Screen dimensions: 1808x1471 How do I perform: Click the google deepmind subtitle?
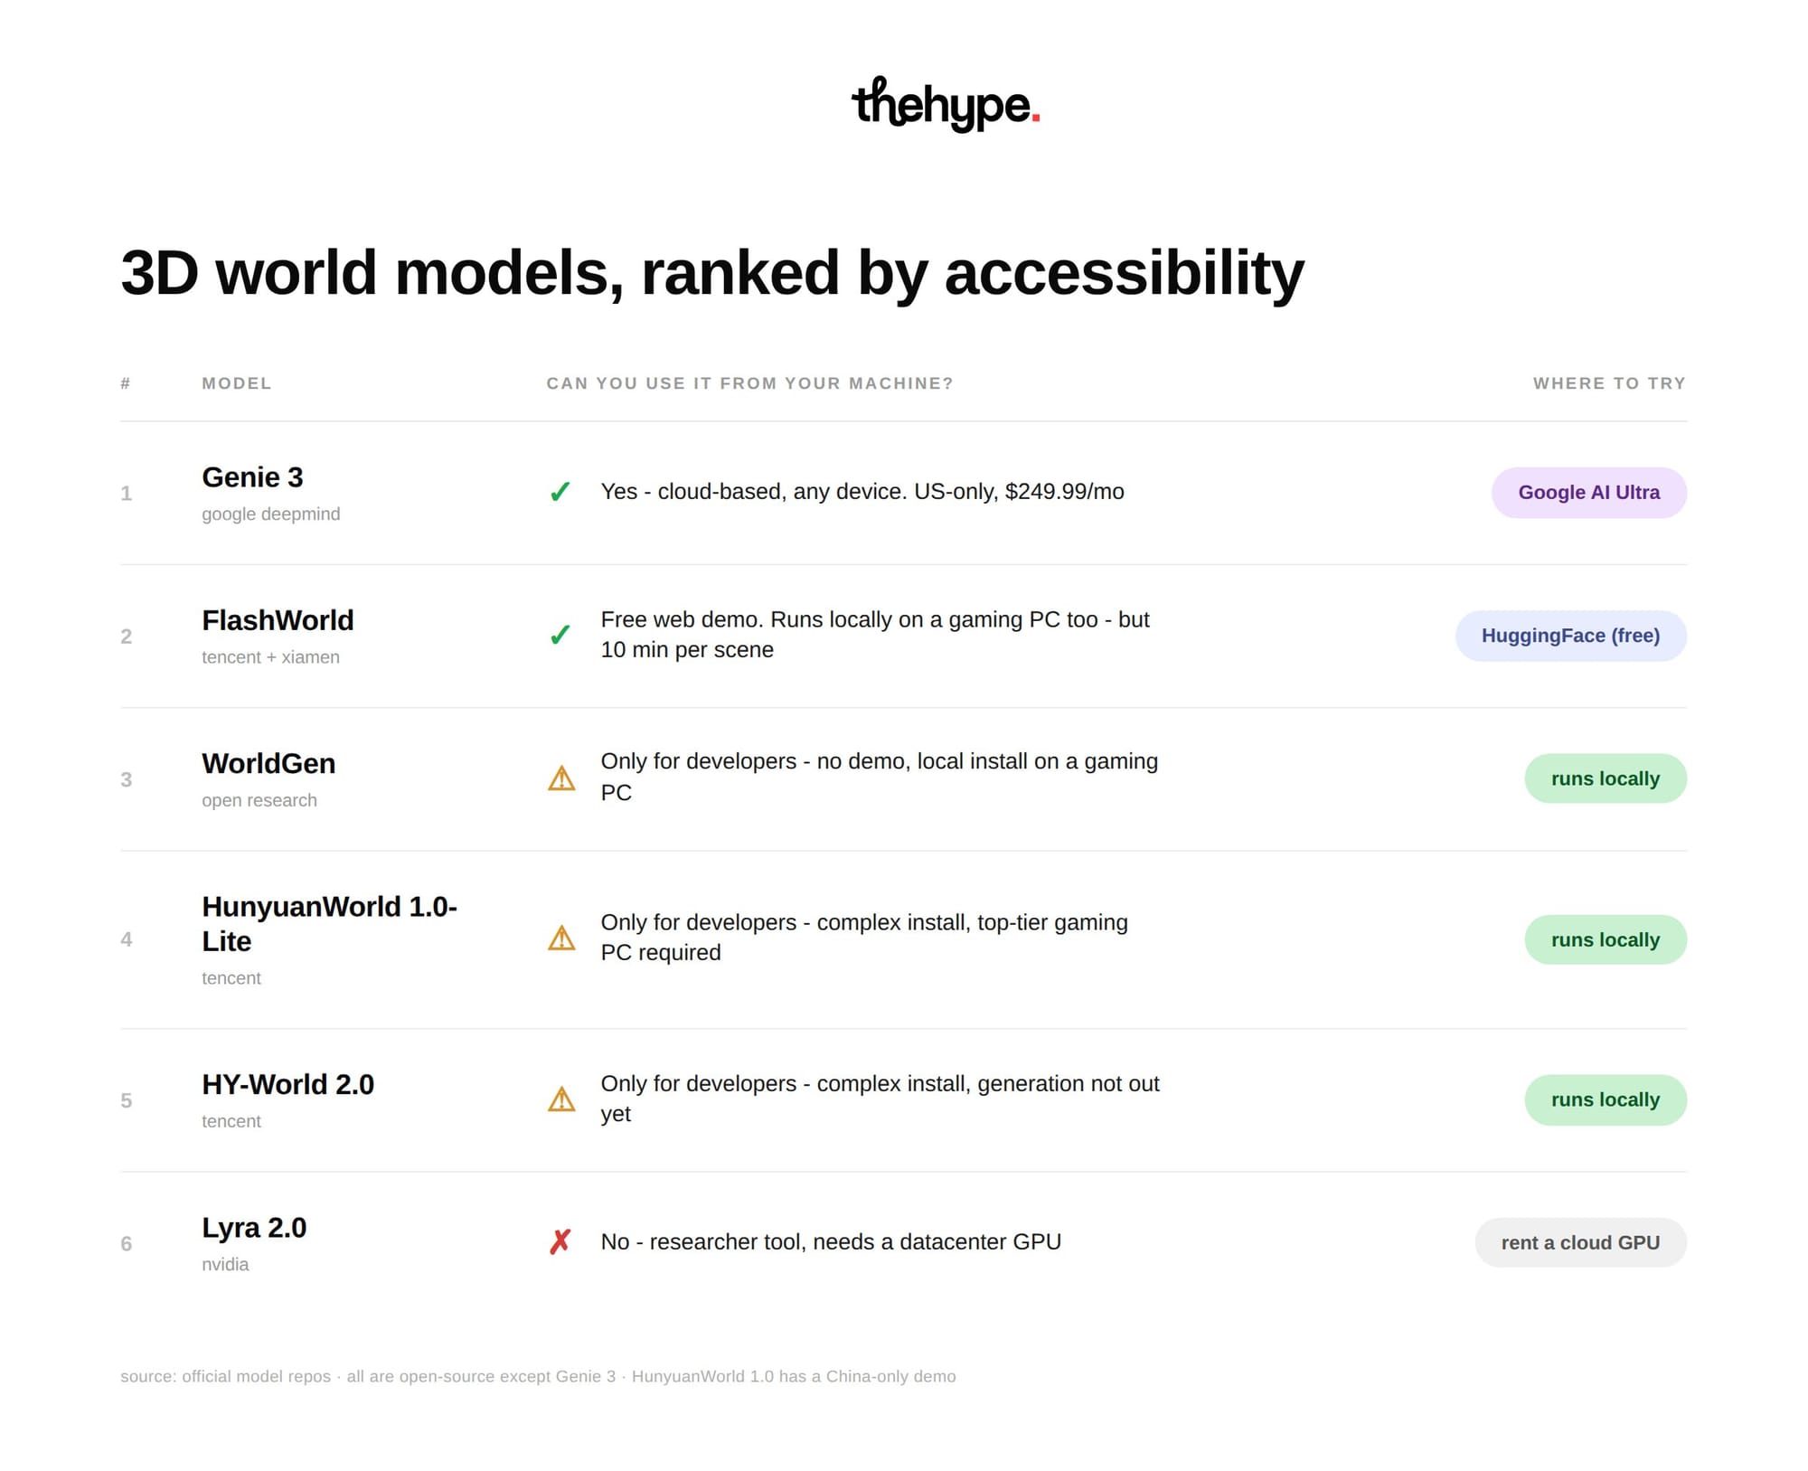(271, 514)
